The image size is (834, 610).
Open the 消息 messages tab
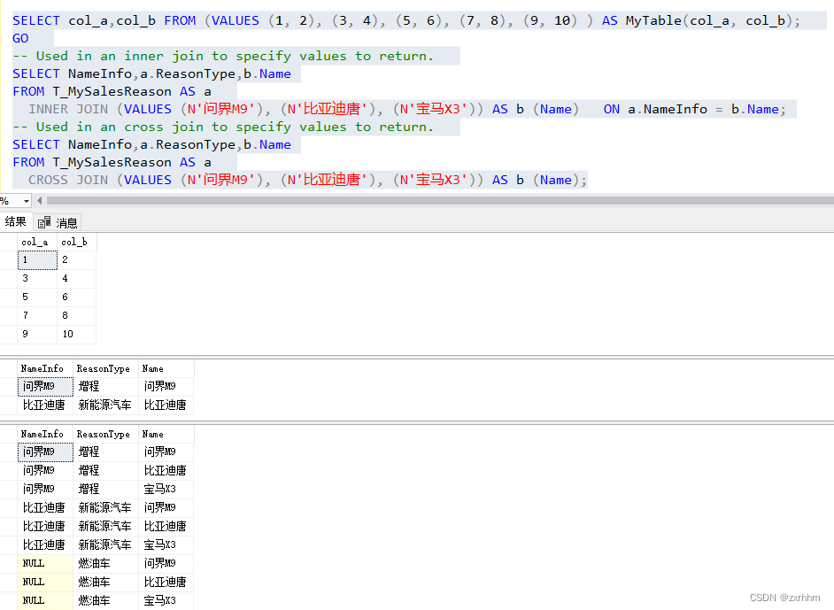pos(58,222)
